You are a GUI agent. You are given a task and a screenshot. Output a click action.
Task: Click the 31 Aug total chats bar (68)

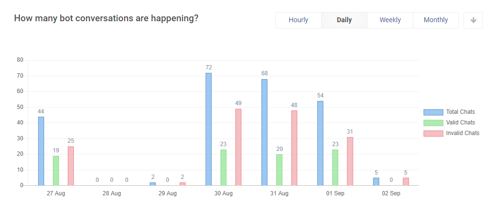pyautogui.click(x=265, y=132)
